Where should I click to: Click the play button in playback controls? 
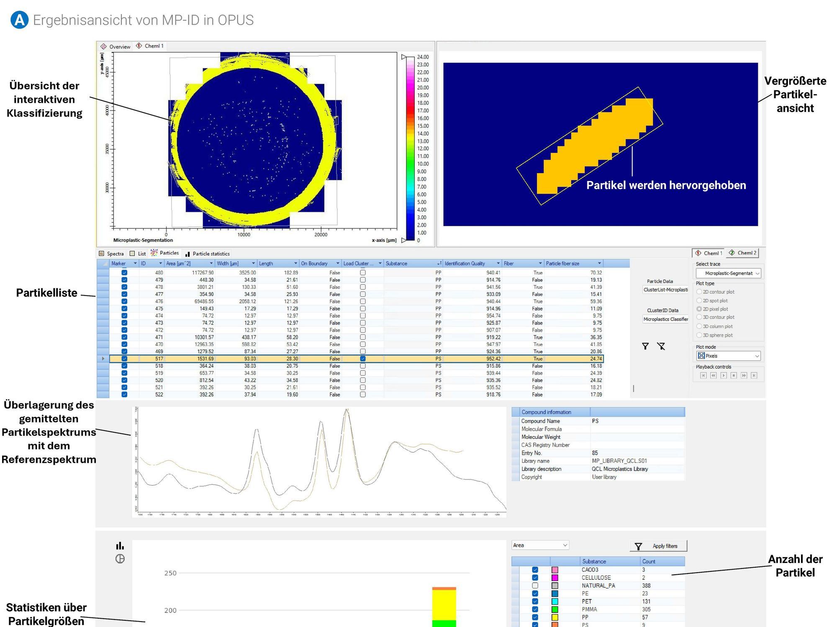724,375
